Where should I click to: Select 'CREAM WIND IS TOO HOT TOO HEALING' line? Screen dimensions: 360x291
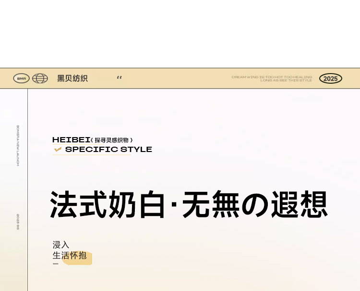pyautogui.click(x=272, y=77)
